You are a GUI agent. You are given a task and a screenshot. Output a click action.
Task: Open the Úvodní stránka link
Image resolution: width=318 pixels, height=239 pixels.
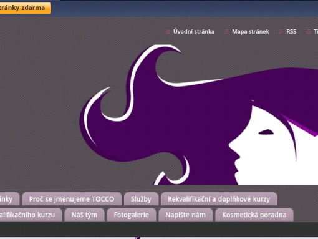[194, 32]
